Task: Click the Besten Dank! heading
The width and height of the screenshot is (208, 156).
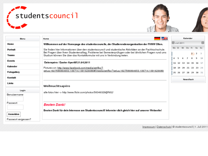Action: [55, 105]
